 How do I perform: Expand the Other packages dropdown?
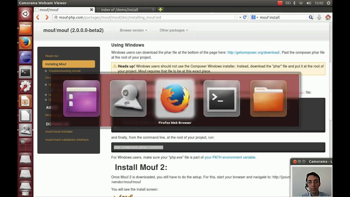point(174,30)
